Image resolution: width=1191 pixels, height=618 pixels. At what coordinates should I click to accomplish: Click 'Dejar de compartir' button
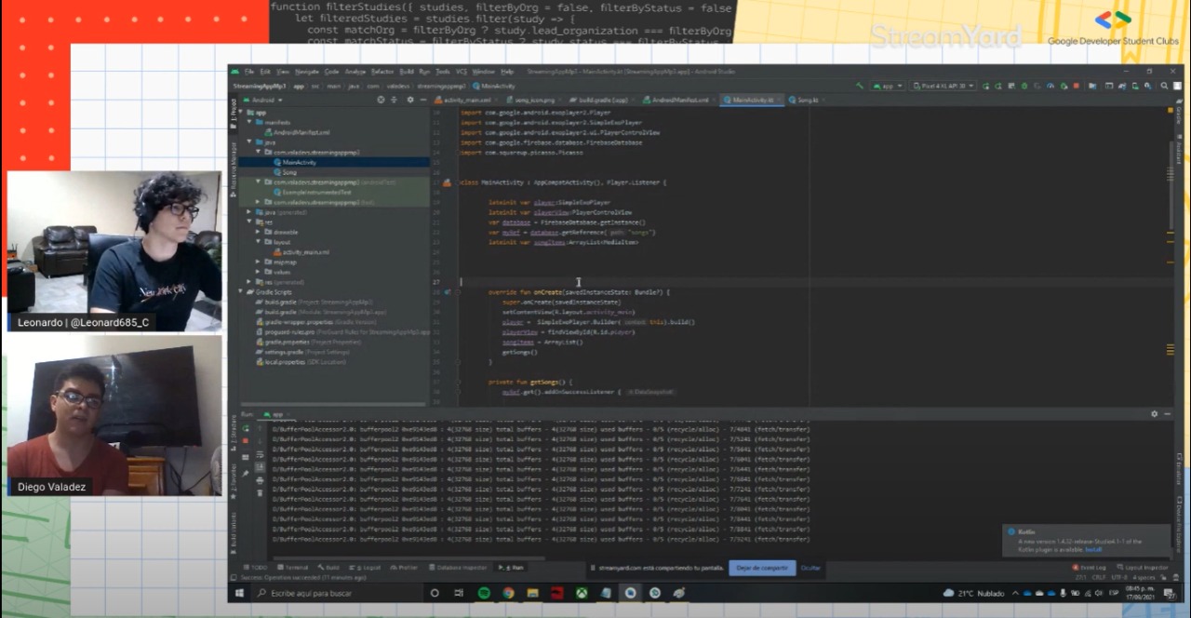pos(762,567)
